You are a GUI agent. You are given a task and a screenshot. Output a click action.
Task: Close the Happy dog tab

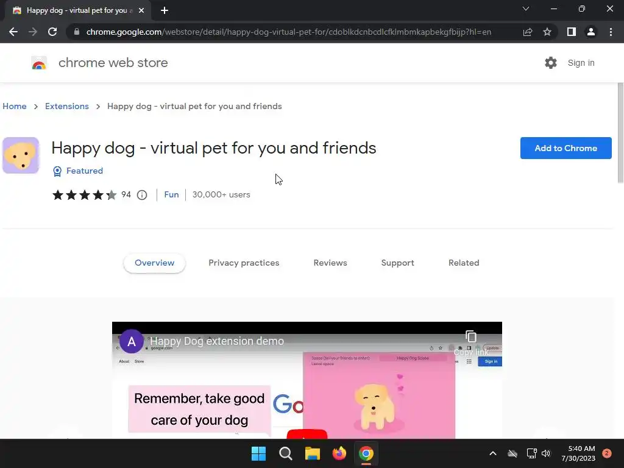pos(141,10)
